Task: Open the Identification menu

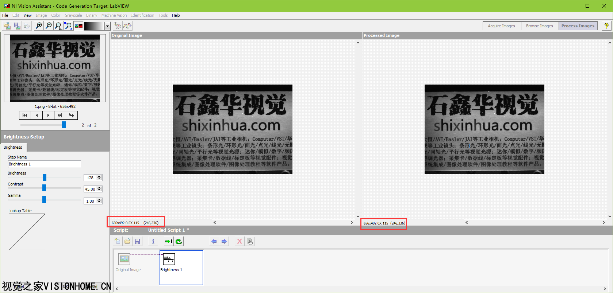Action: coord(143,15)
